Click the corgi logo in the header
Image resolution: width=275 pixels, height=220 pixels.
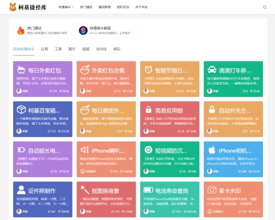pyautogui.click(x=13, y=7)
